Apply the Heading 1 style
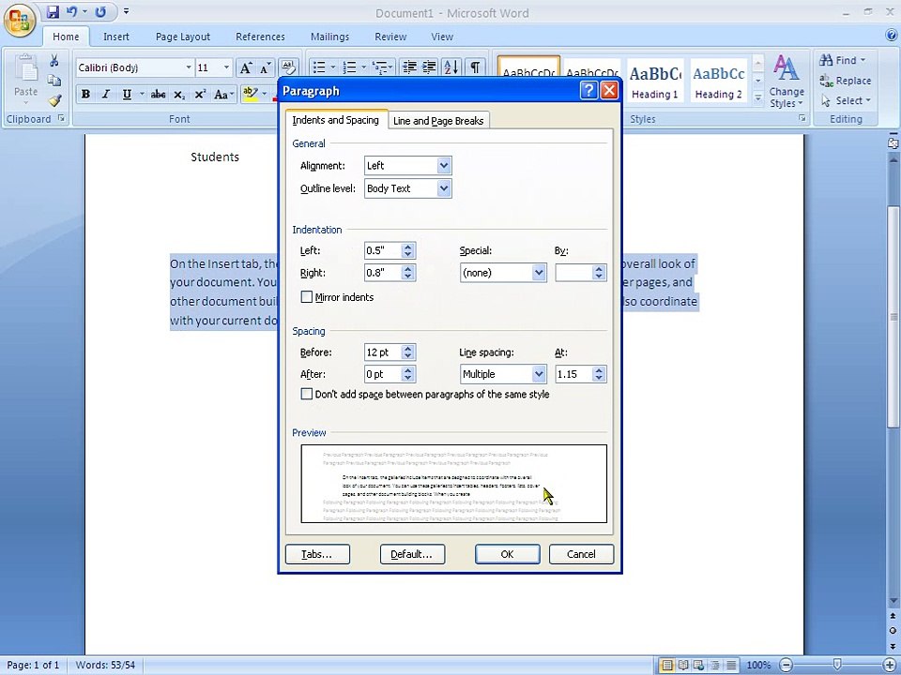The width and height of the screenshot is (901, 675). point(655,80)
